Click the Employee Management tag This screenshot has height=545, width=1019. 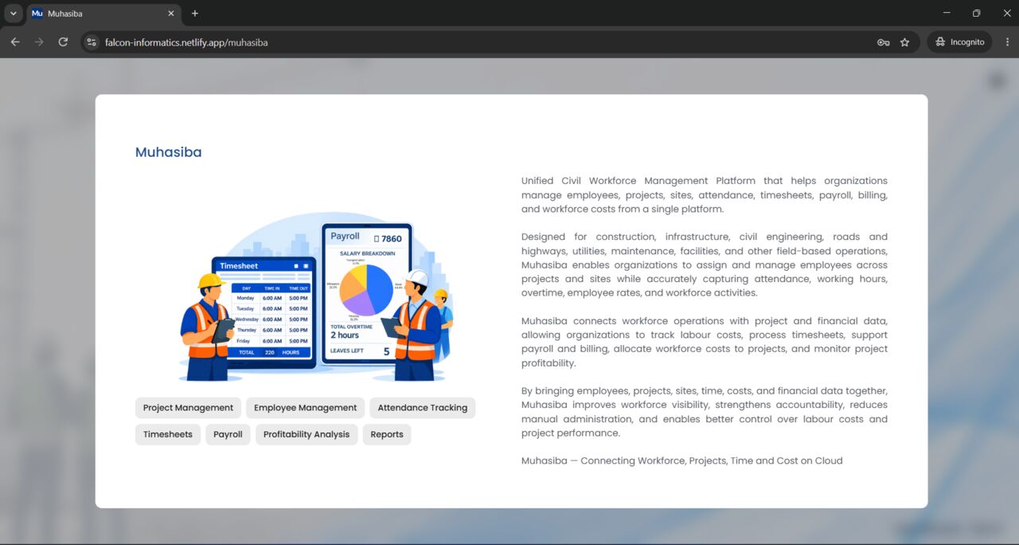tap(306, 408)
